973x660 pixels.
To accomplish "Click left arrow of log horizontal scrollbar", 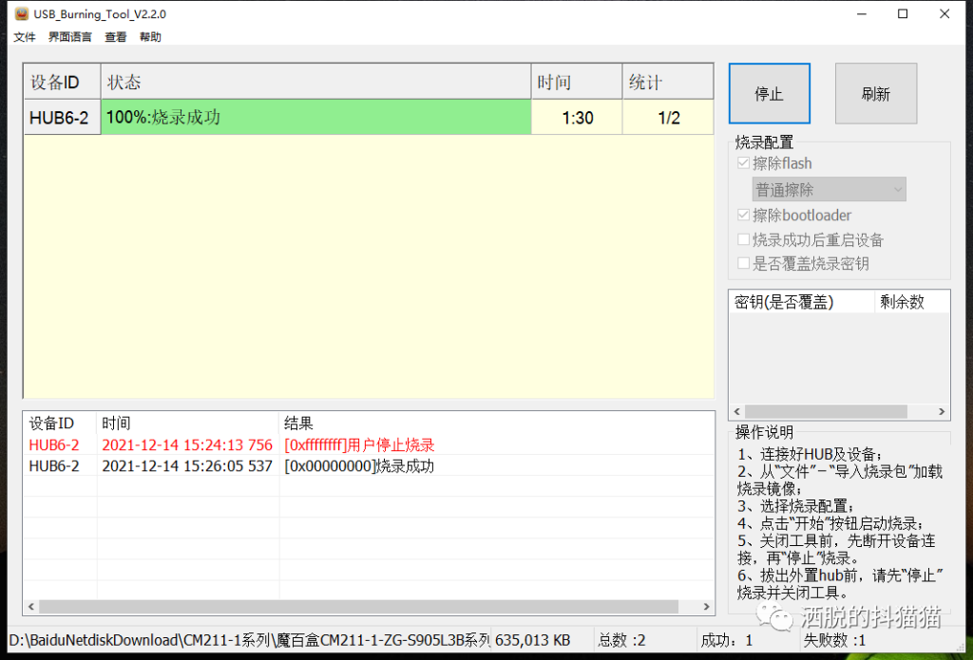I will pos(31,607).
